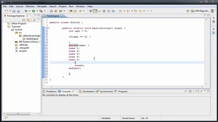
Task: Open dropdown next to Debug icon
Action: click(x=30, y=11)
